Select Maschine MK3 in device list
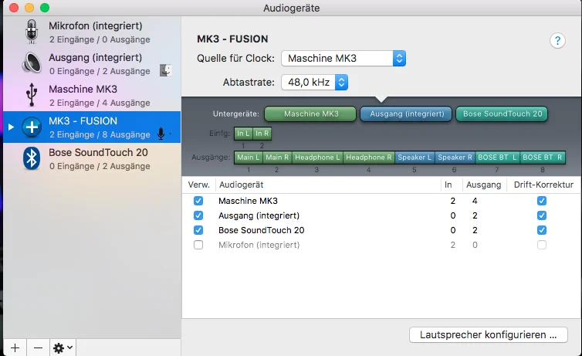The height and width of the screenshot is (356, 582). point(92,96)
